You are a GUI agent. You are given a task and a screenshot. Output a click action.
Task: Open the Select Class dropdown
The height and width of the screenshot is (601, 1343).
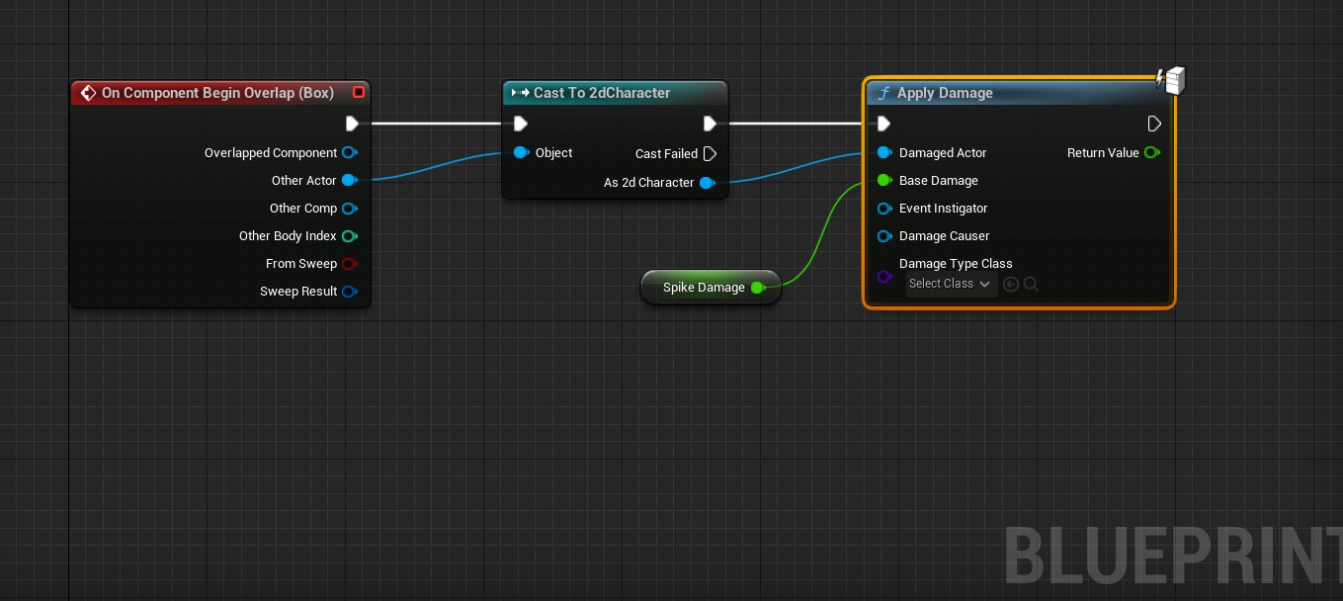[x=951, y=285]
